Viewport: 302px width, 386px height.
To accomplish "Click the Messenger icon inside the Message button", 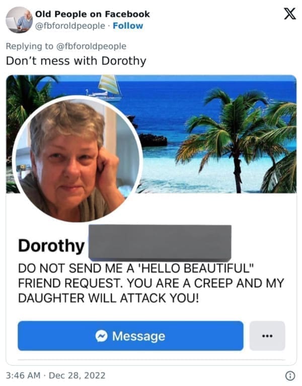I will (x=101, y=336).
